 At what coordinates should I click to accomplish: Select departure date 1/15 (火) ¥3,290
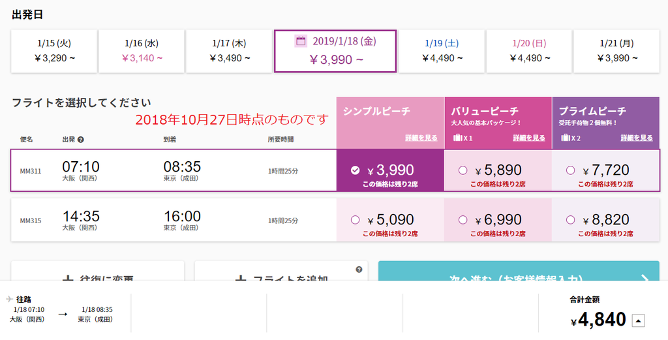[54, 51]
